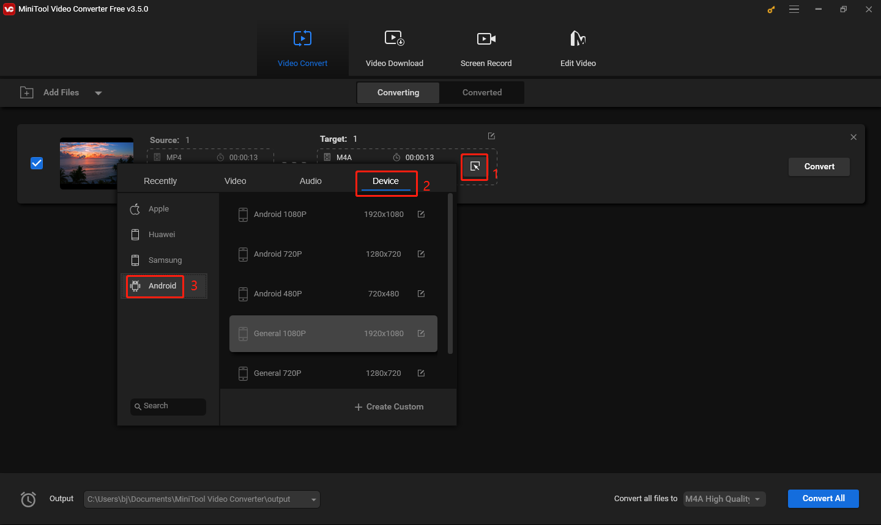881x525 pixels.
Task: Click the General 720P phone icon
Action: (x=243, y=373)
